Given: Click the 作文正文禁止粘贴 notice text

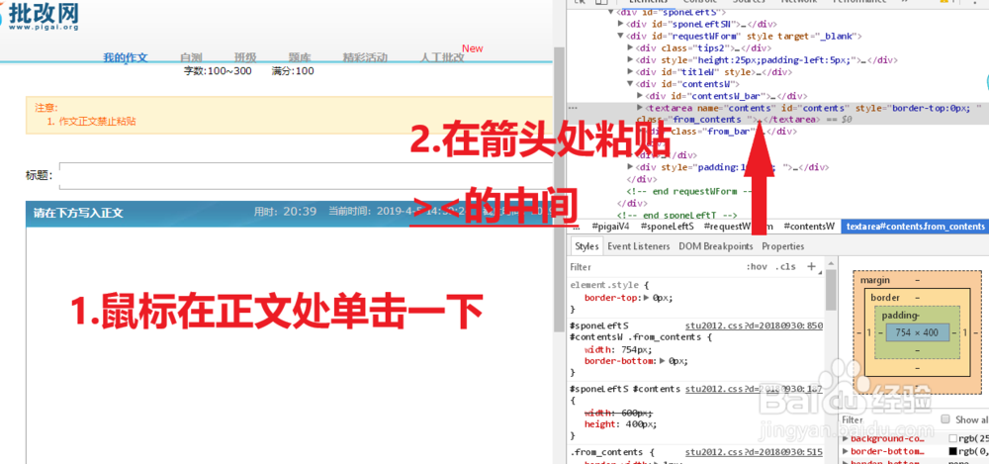Looking at the screenshot, I should (97, 122).
